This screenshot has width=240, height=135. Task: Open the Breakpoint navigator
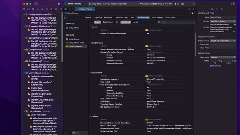56,9
